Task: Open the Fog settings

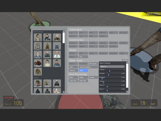Action: 83,57
